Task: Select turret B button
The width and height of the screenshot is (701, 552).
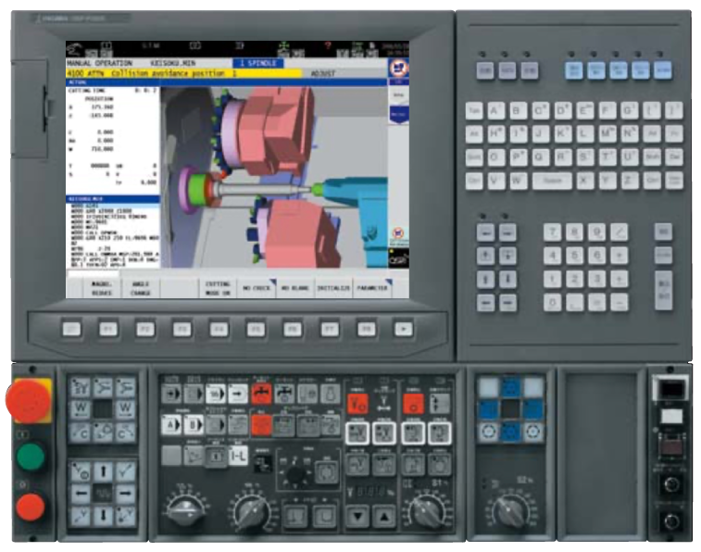Action: 194,424
